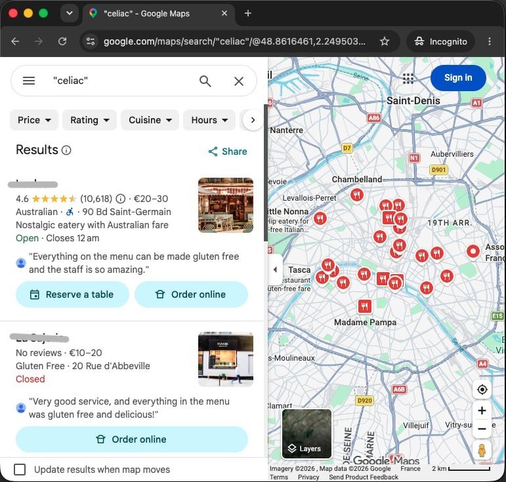Click restaurant pin labeled Madame Pampa
Viewport: 506px width, 482px height.
pyautogui.click(x=365, y=306)
